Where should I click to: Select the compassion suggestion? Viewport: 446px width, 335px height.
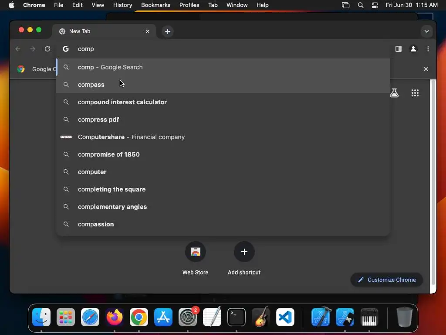[x=223, y=224]
